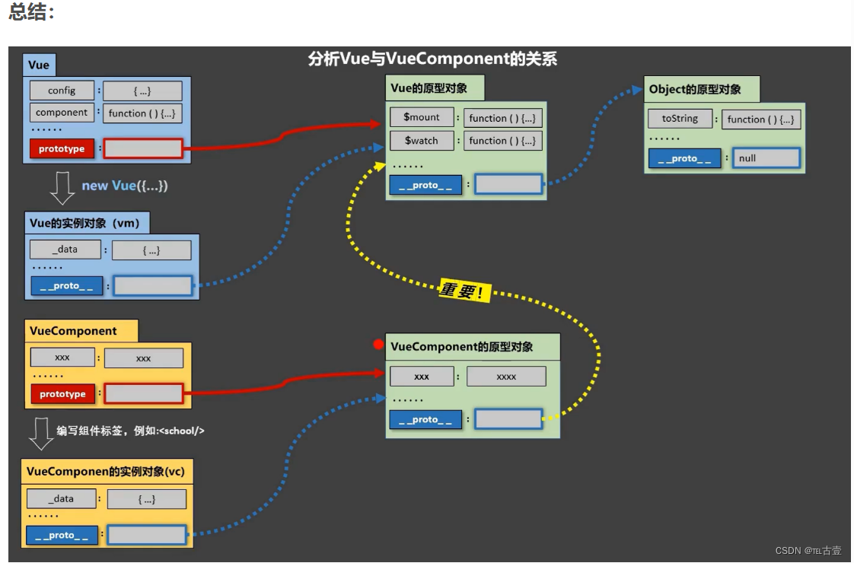Select the "Vue的原型对象" header

point(435,88)
